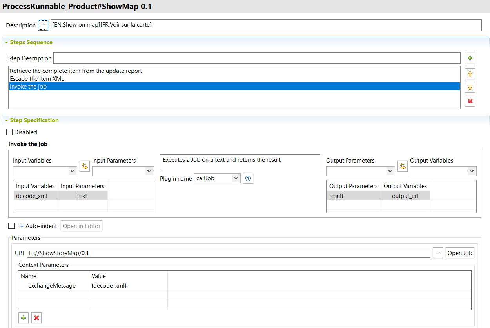Enable the Disabled checkbox

(x=10, y=132)
